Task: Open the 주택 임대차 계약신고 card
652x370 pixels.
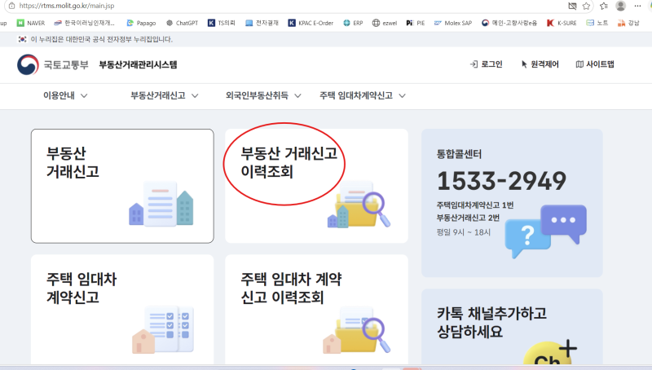Action: [x=122, y=310]
